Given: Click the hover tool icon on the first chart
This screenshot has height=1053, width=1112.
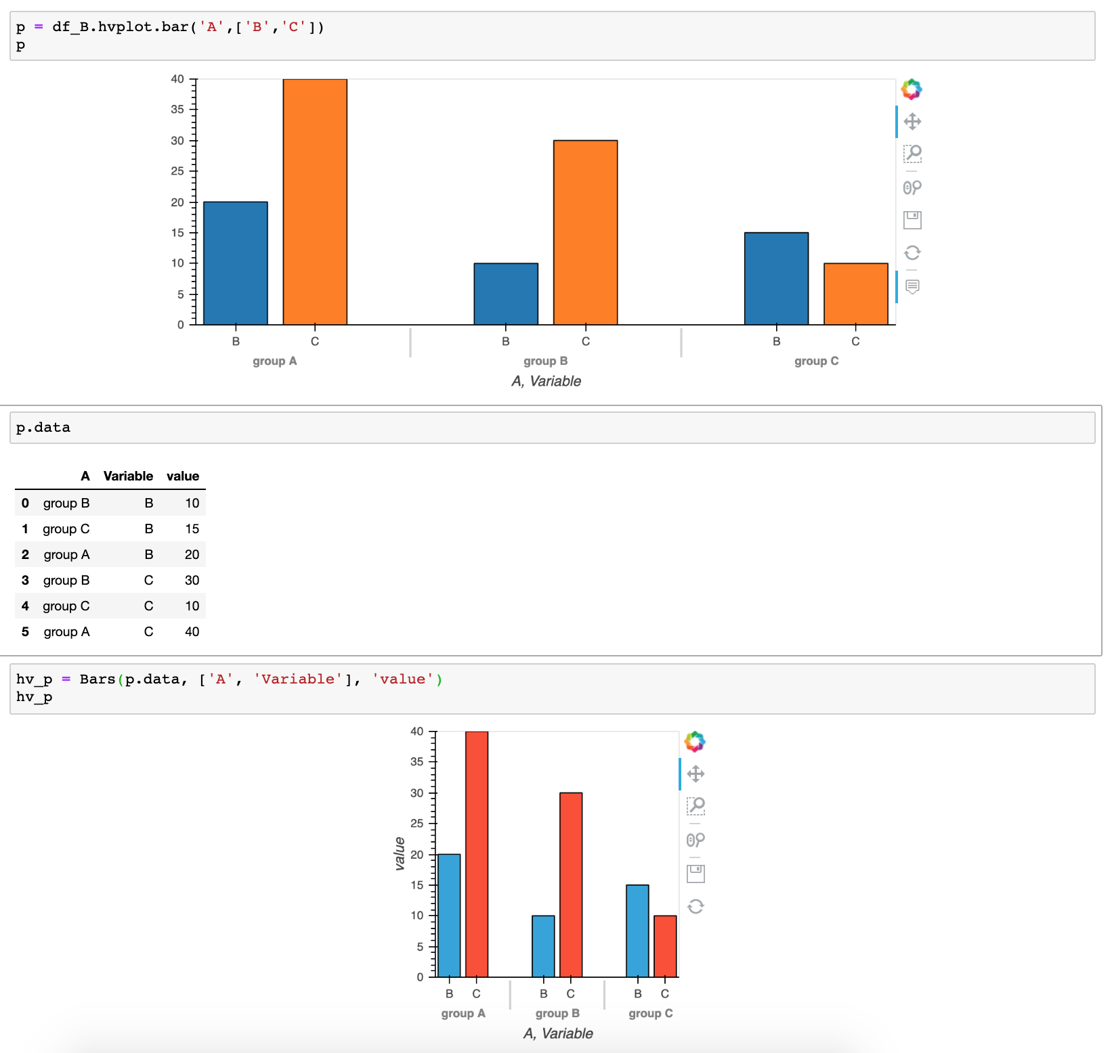Looking at the screenshot, I should click(912, 286).
